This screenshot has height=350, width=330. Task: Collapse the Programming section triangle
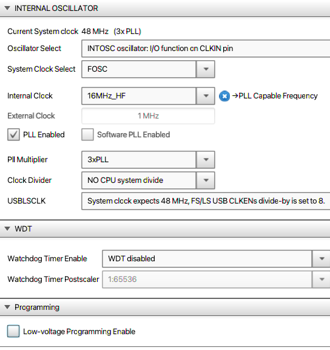pyautogui.click(x=7, y=307)
